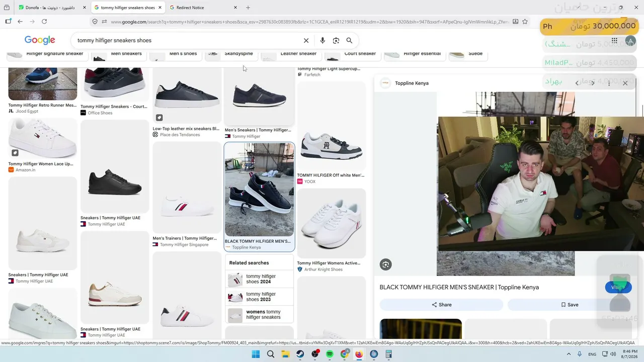Screen dimensions: 644x362
Task: Show the next image in the preview panel
Action: tap(593, 83)
